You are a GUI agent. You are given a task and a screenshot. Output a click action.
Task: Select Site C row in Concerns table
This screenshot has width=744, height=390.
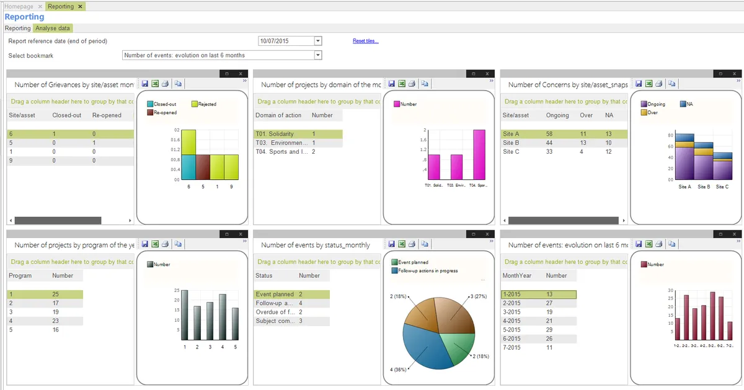(564, 151)
